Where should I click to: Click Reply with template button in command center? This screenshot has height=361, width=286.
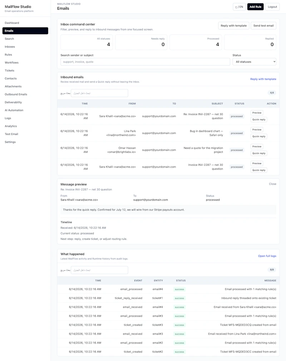tap(233, 25)
